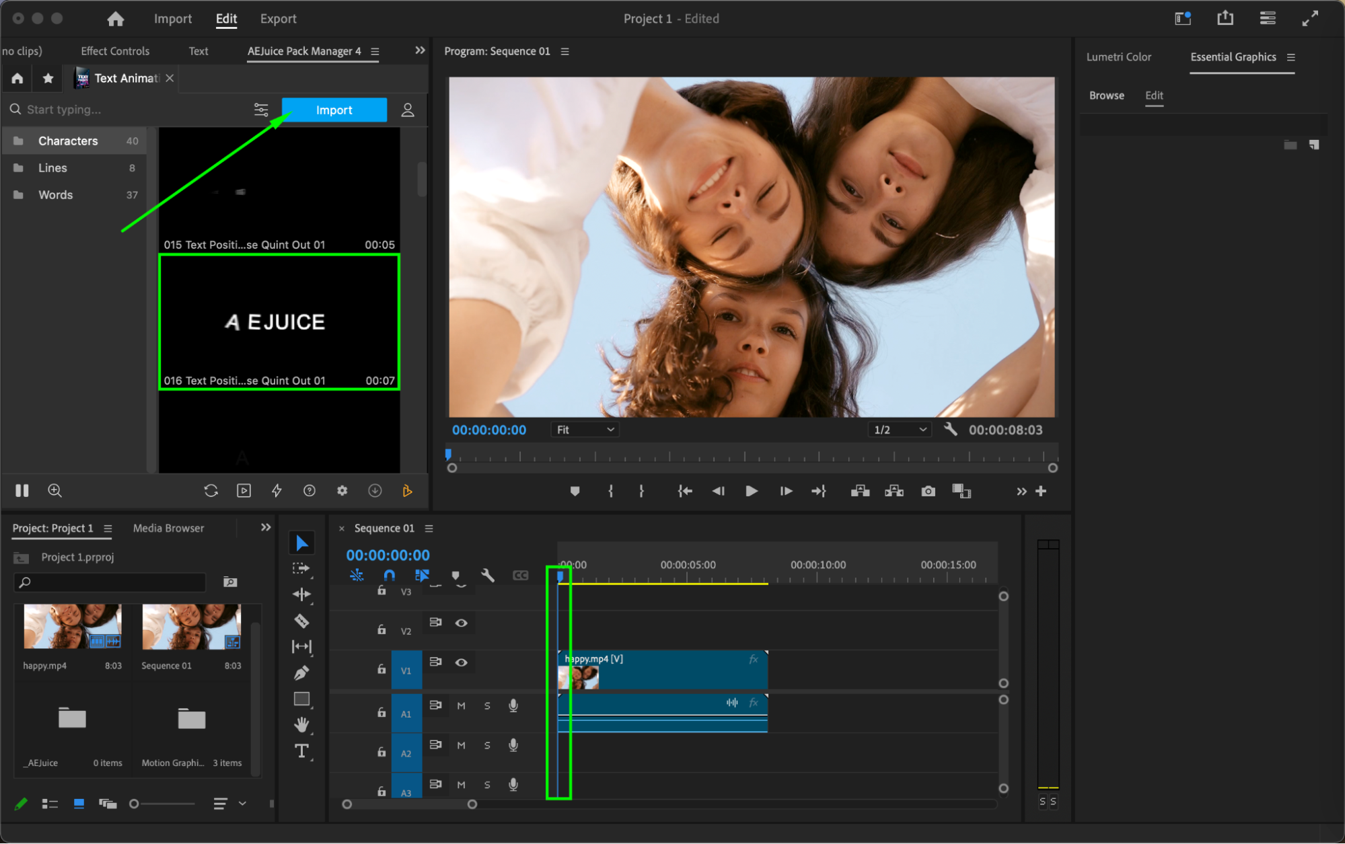Select the Ripple Edit tool
1345x844 pixels.
click(x=301, y=594)
